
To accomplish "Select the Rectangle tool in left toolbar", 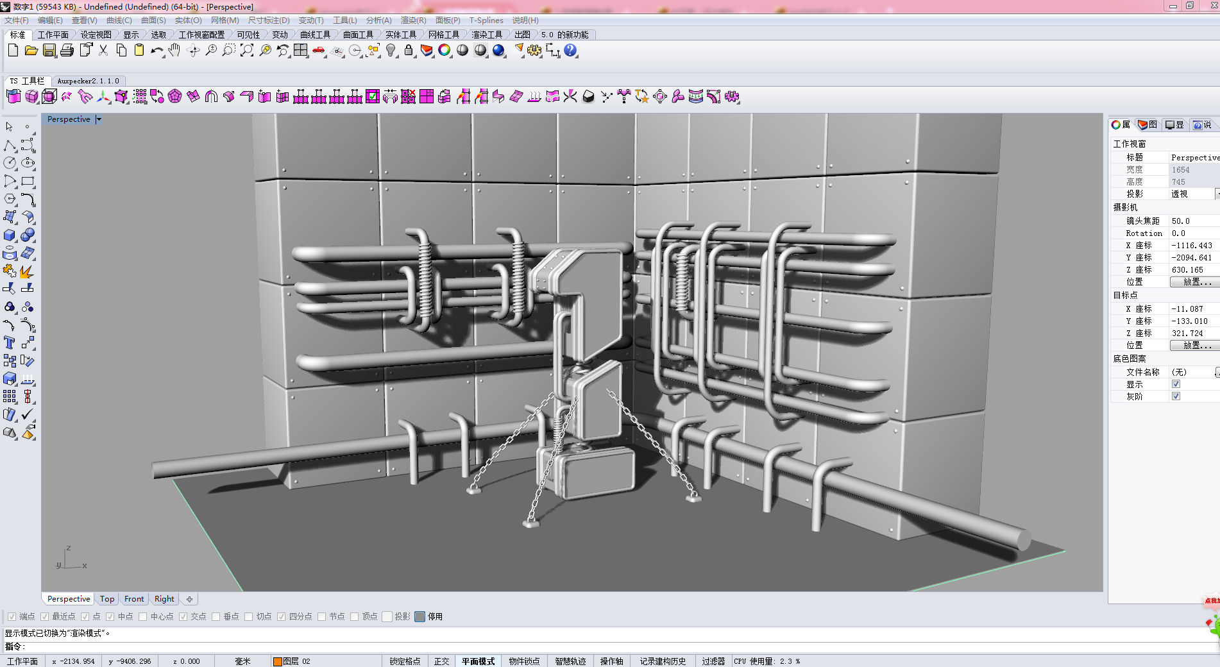I will pos(28,182).
